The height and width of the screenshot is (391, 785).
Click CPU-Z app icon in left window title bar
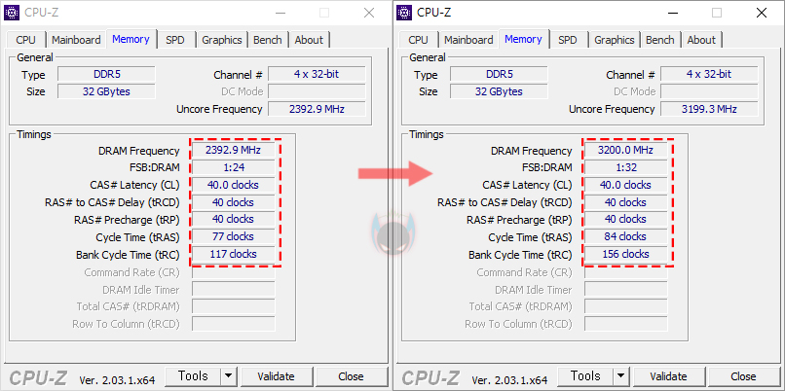[x=13, y=13]
